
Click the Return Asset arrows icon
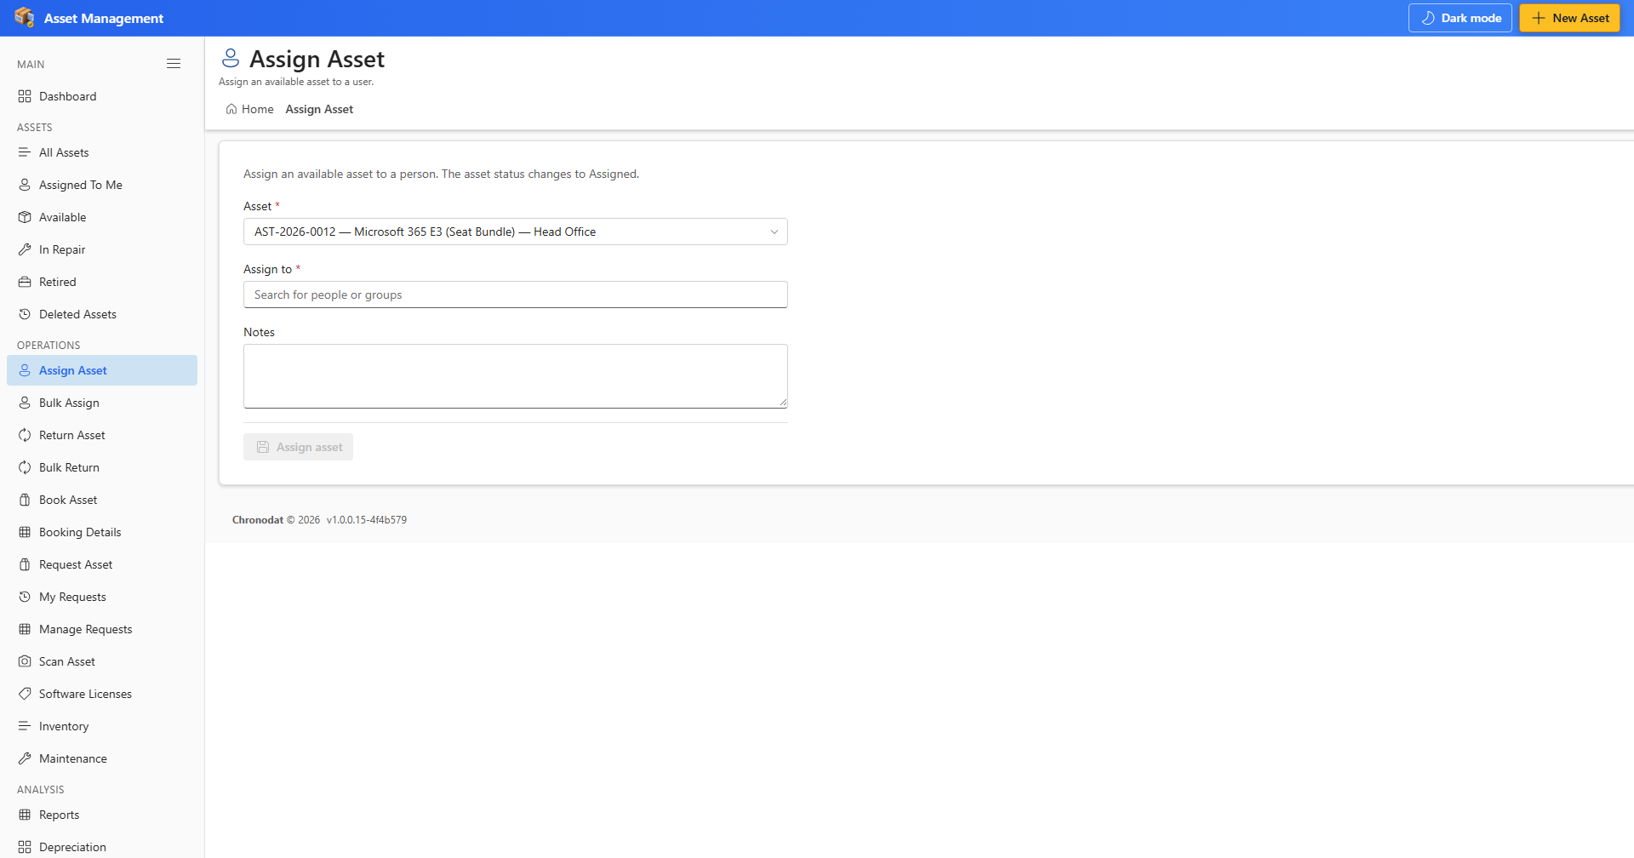tap(25, 435)
